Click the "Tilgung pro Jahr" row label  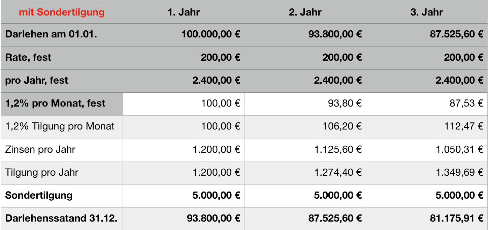coord(42,172)
